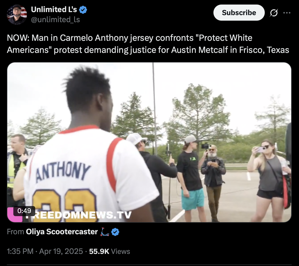Screen dimensions: 299x266
Task: Open the three-dot more options menu
Action: coord(287,13)
